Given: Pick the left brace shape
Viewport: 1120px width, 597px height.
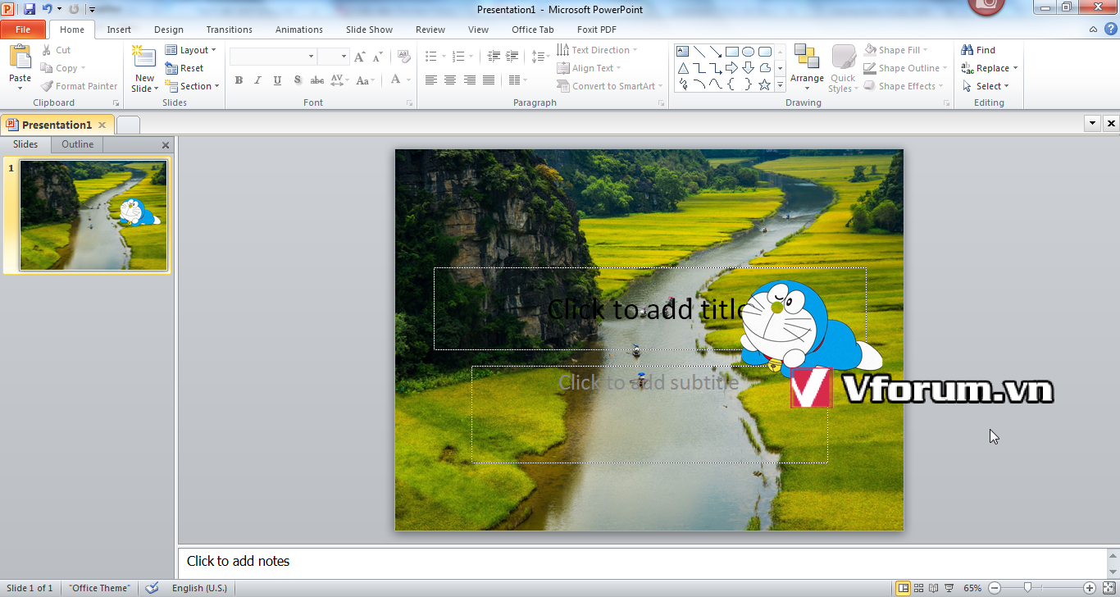Looking at the screenshot, I should click(x=732, y=84).
